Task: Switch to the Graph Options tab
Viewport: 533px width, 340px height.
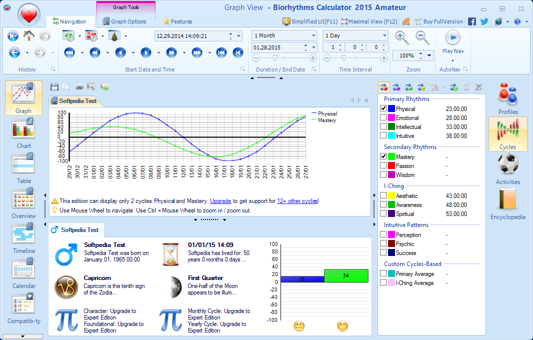Action: point(125,21)
